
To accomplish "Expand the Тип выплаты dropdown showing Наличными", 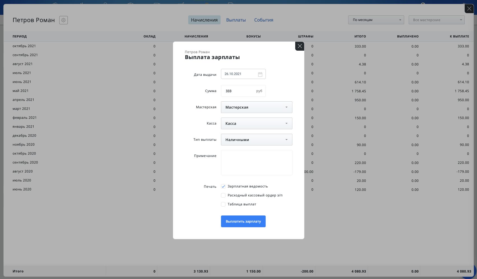I will click(x=257, y=140).
